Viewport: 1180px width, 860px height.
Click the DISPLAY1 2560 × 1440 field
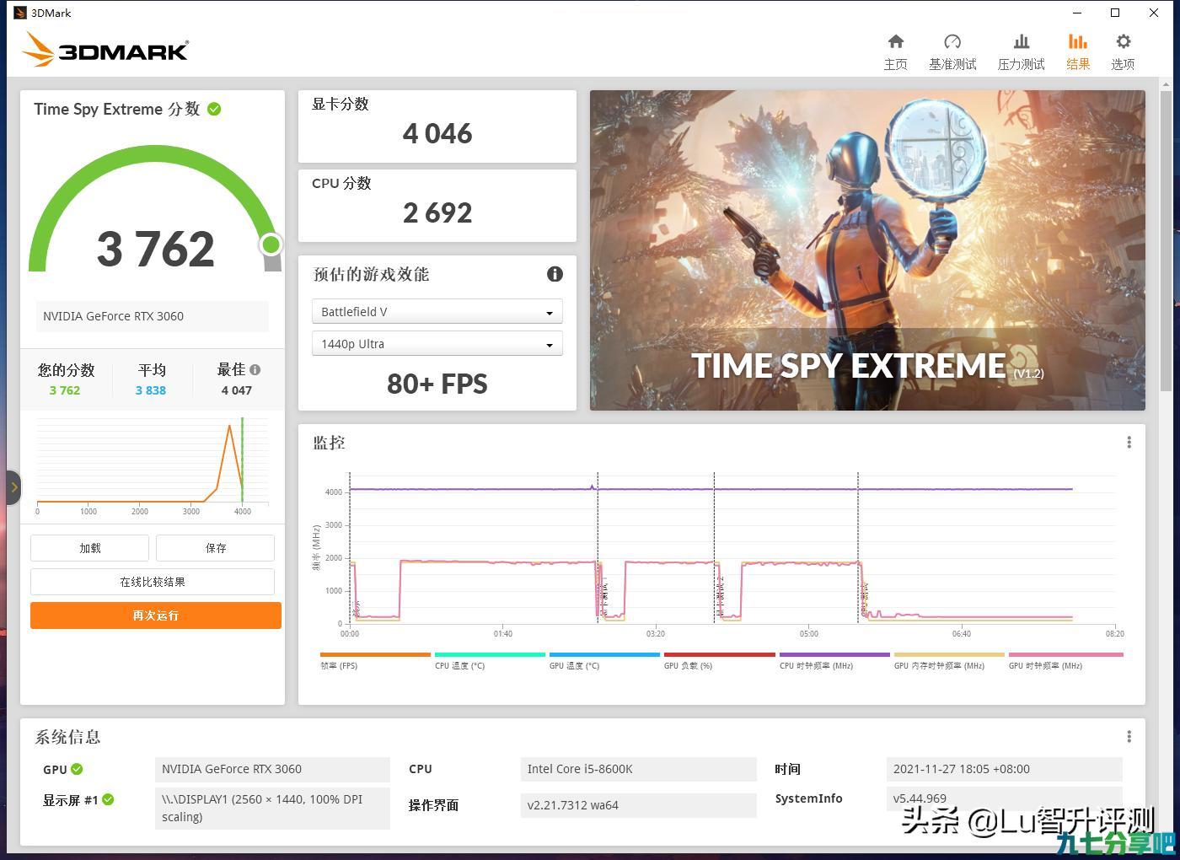coord(272,809)
